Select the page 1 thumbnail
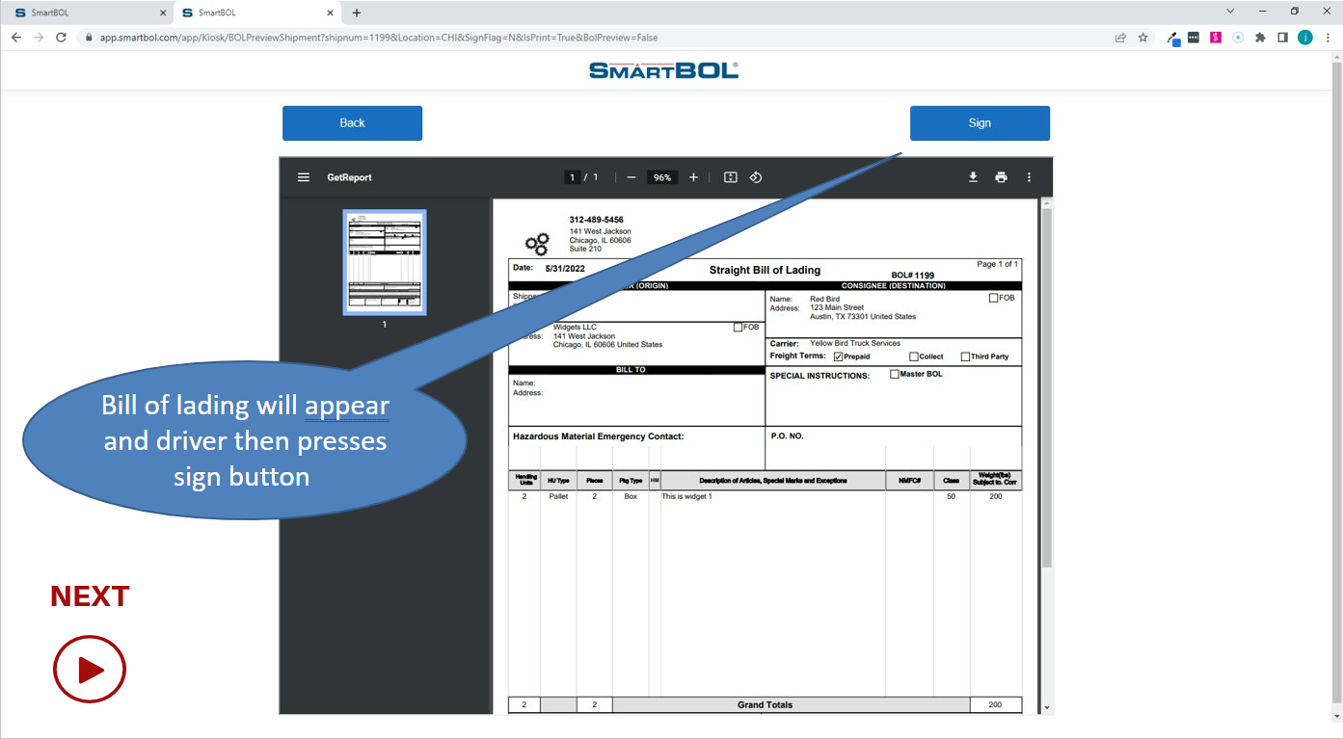The image size is (1343, 739). 385,262
